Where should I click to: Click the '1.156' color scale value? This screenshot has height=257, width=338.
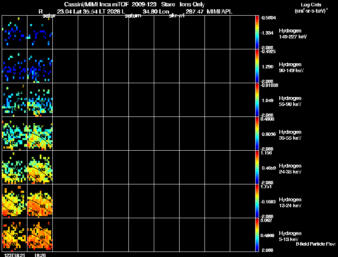(266, 153)
